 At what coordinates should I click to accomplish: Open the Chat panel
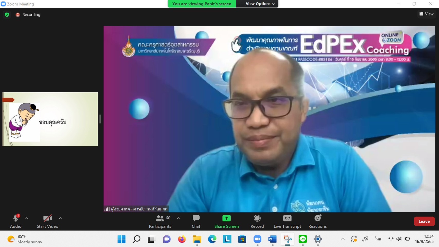(x=196, y=221)
